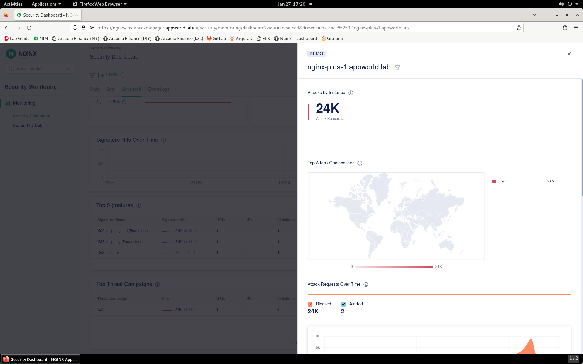Uncheck the Alerted checkbox
This screenshot has height=364, width=583.
(343, 304)
